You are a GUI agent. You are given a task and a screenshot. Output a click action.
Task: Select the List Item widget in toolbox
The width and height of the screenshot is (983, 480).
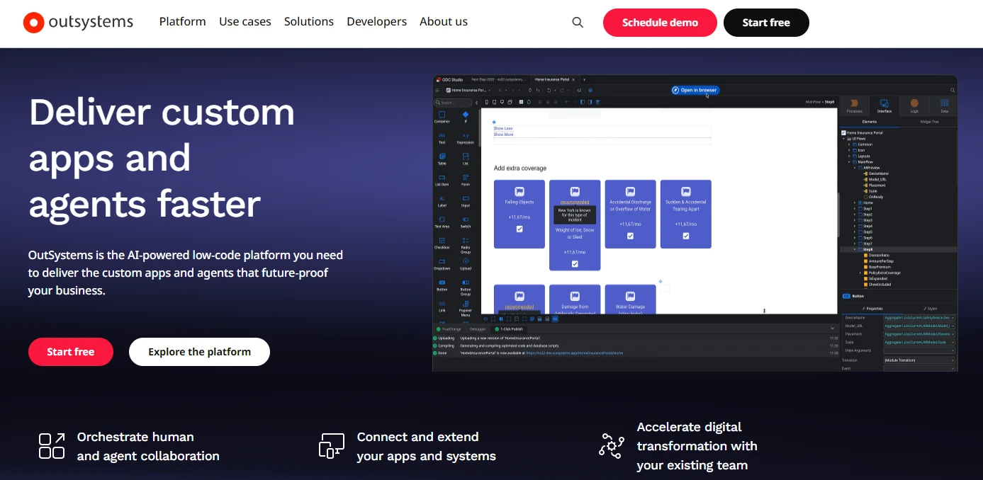click(x=442, y=180)
